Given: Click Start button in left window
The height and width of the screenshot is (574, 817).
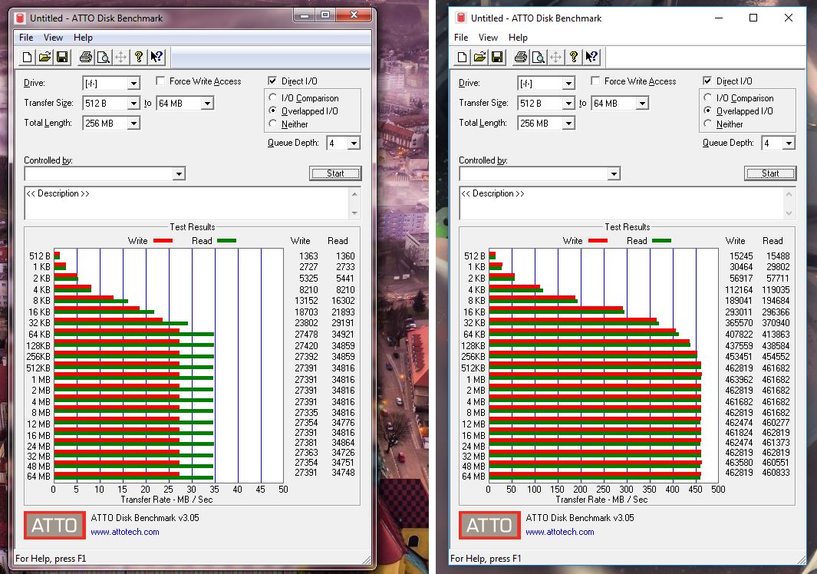Looking at the screenshot, I should tap(335, 173).
